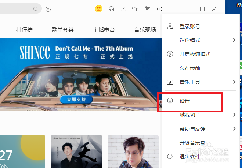
Task: Click the settings hexagon icon in menu
Action: 170,101
